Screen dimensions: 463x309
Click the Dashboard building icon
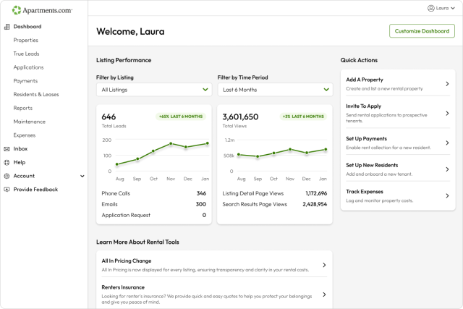pyautogui.click(x=7, y=27)
